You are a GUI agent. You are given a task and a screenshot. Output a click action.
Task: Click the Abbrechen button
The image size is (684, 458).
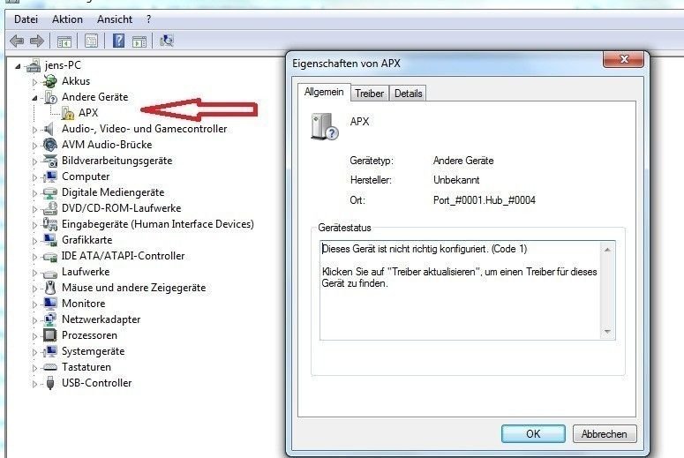click(605, 433)
